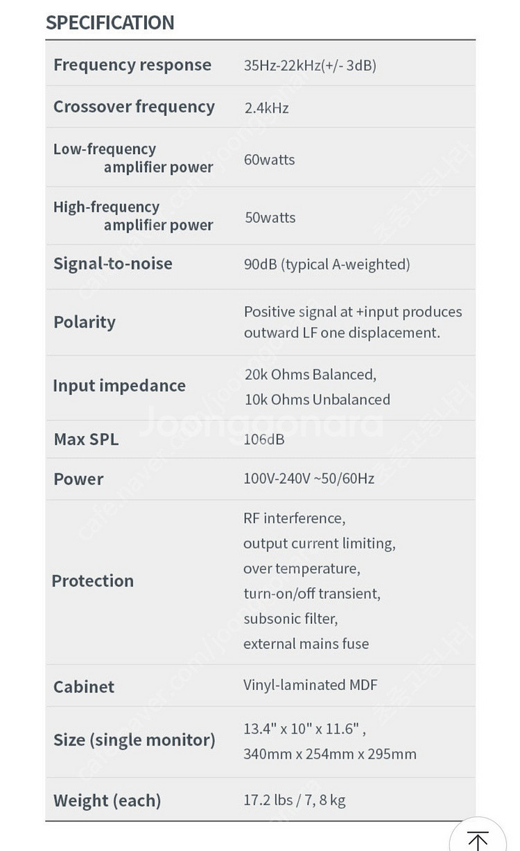Select the Protection row label
This screenshot has height=851, width=520.
point(93,581)
